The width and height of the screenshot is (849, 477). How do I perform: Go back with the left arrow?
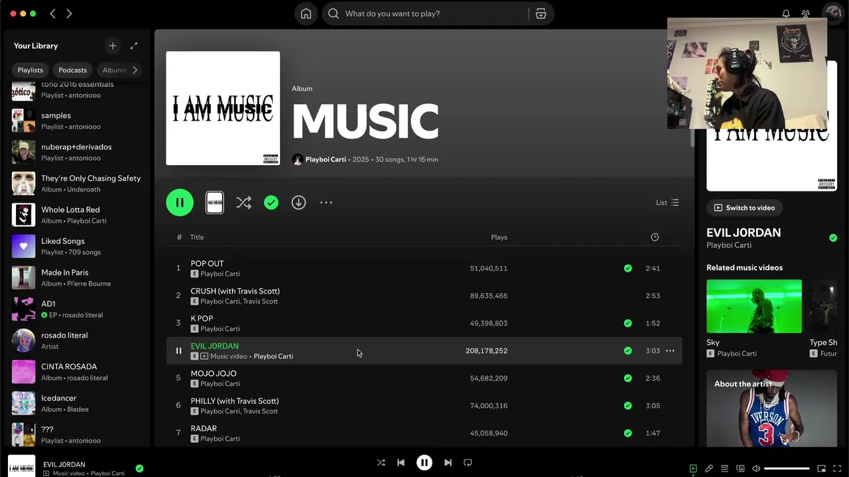pyautogui.click(x=53, y=14)
